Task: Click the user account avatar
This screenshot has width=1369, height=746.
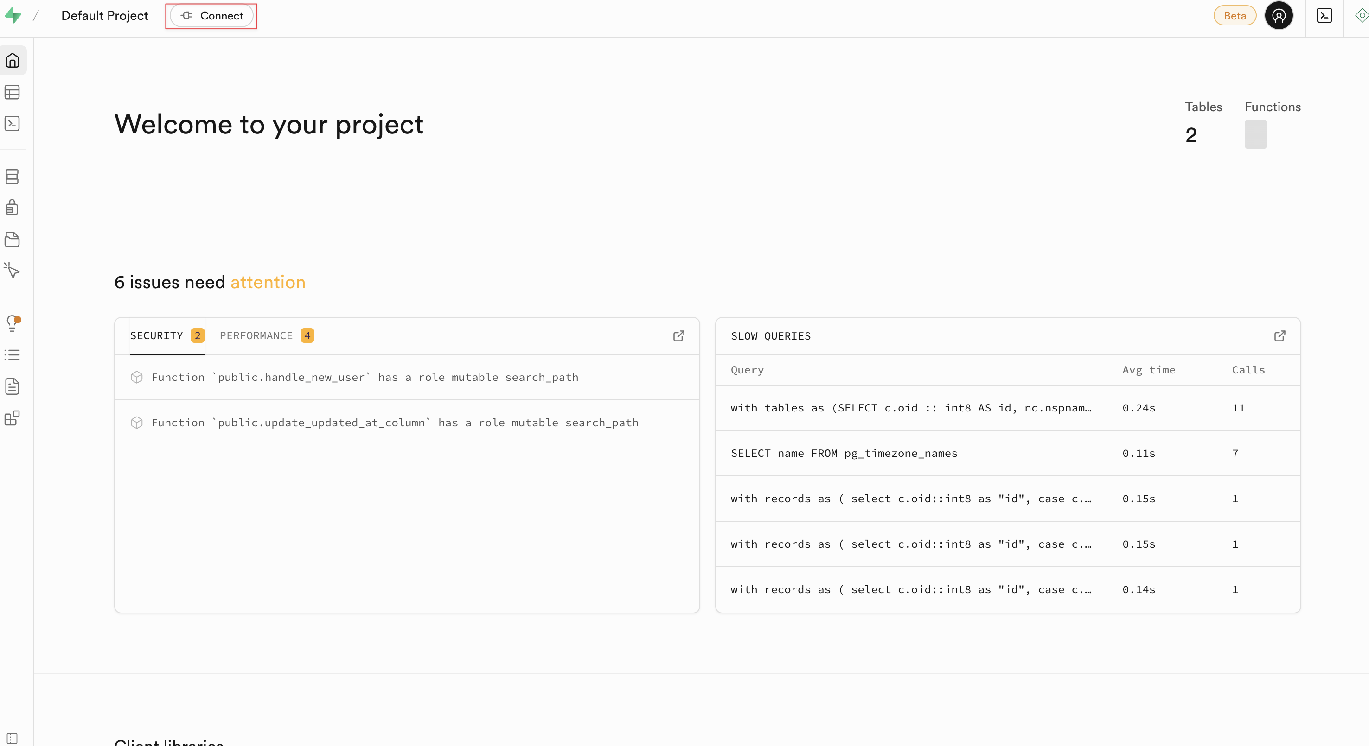Action: pyautogui.click(x=1279, y=16)
